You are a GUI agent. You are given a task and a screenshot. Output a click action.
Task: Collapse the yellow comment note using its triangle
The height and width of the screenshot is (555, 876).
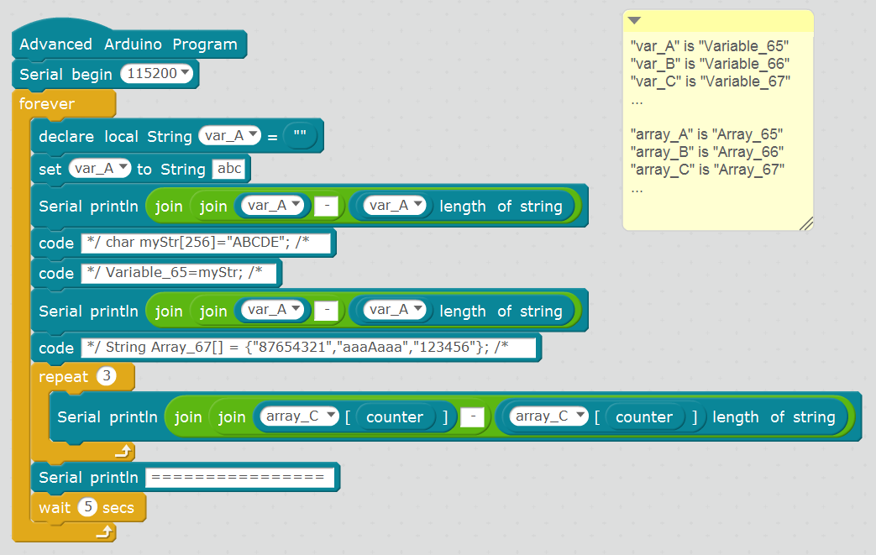click(635, 21)
